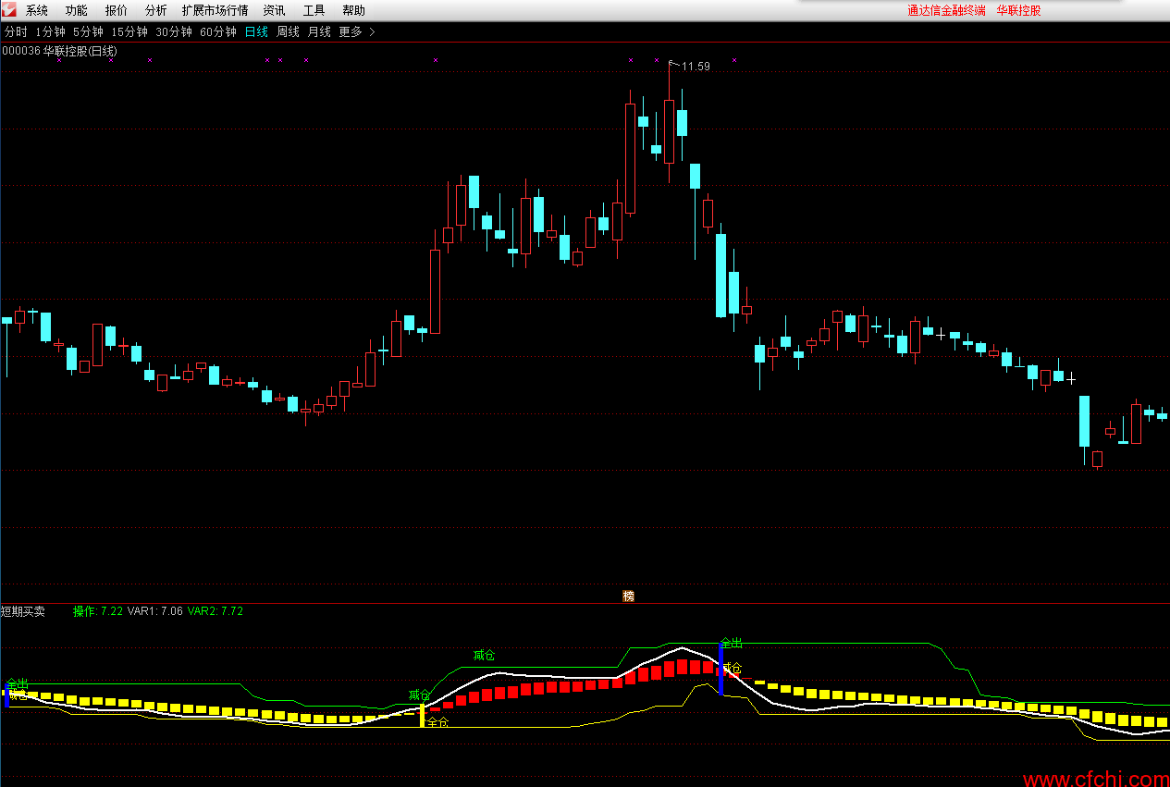
Task: Open the 分析 menu
Action: (x=156, y=11)
